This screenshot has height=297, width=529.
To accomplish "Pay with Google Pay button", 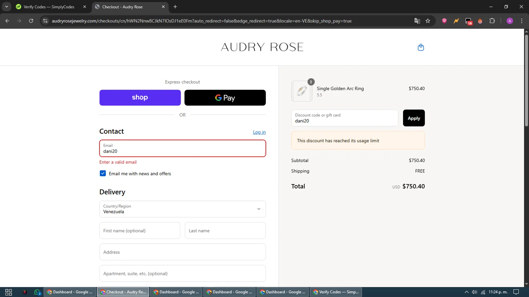I will (x=225, y=97).
